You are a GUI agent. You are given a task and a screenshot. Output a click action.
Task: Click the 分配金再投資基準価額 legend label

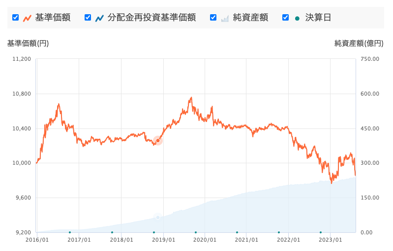pos(152,18)
